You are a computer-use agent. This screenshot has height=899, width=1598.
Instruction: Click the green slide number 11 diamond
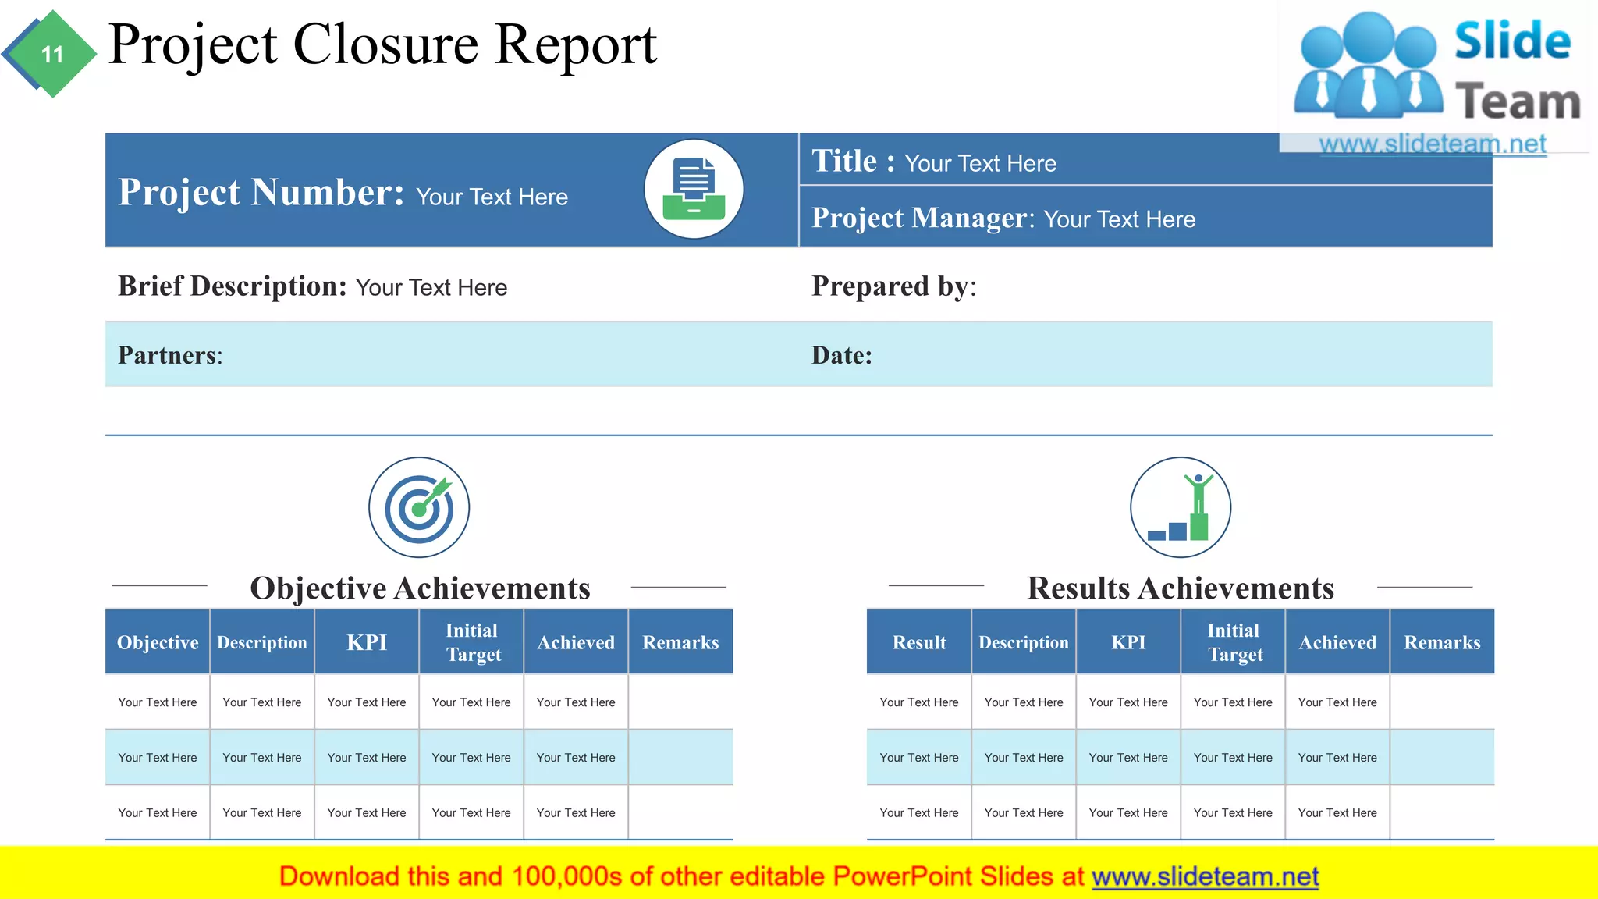[51, 54]
